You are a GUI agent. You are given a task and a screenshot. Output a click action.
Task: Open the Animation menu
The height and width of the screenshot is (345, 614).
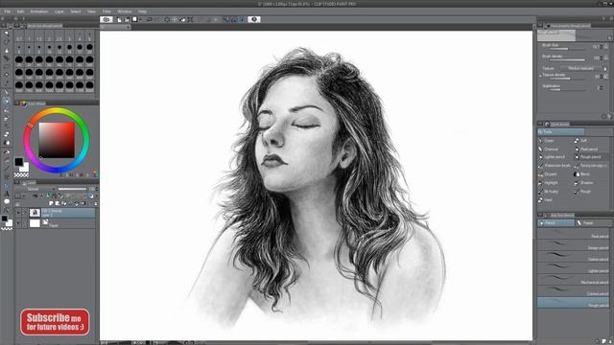tap(39, 11)
